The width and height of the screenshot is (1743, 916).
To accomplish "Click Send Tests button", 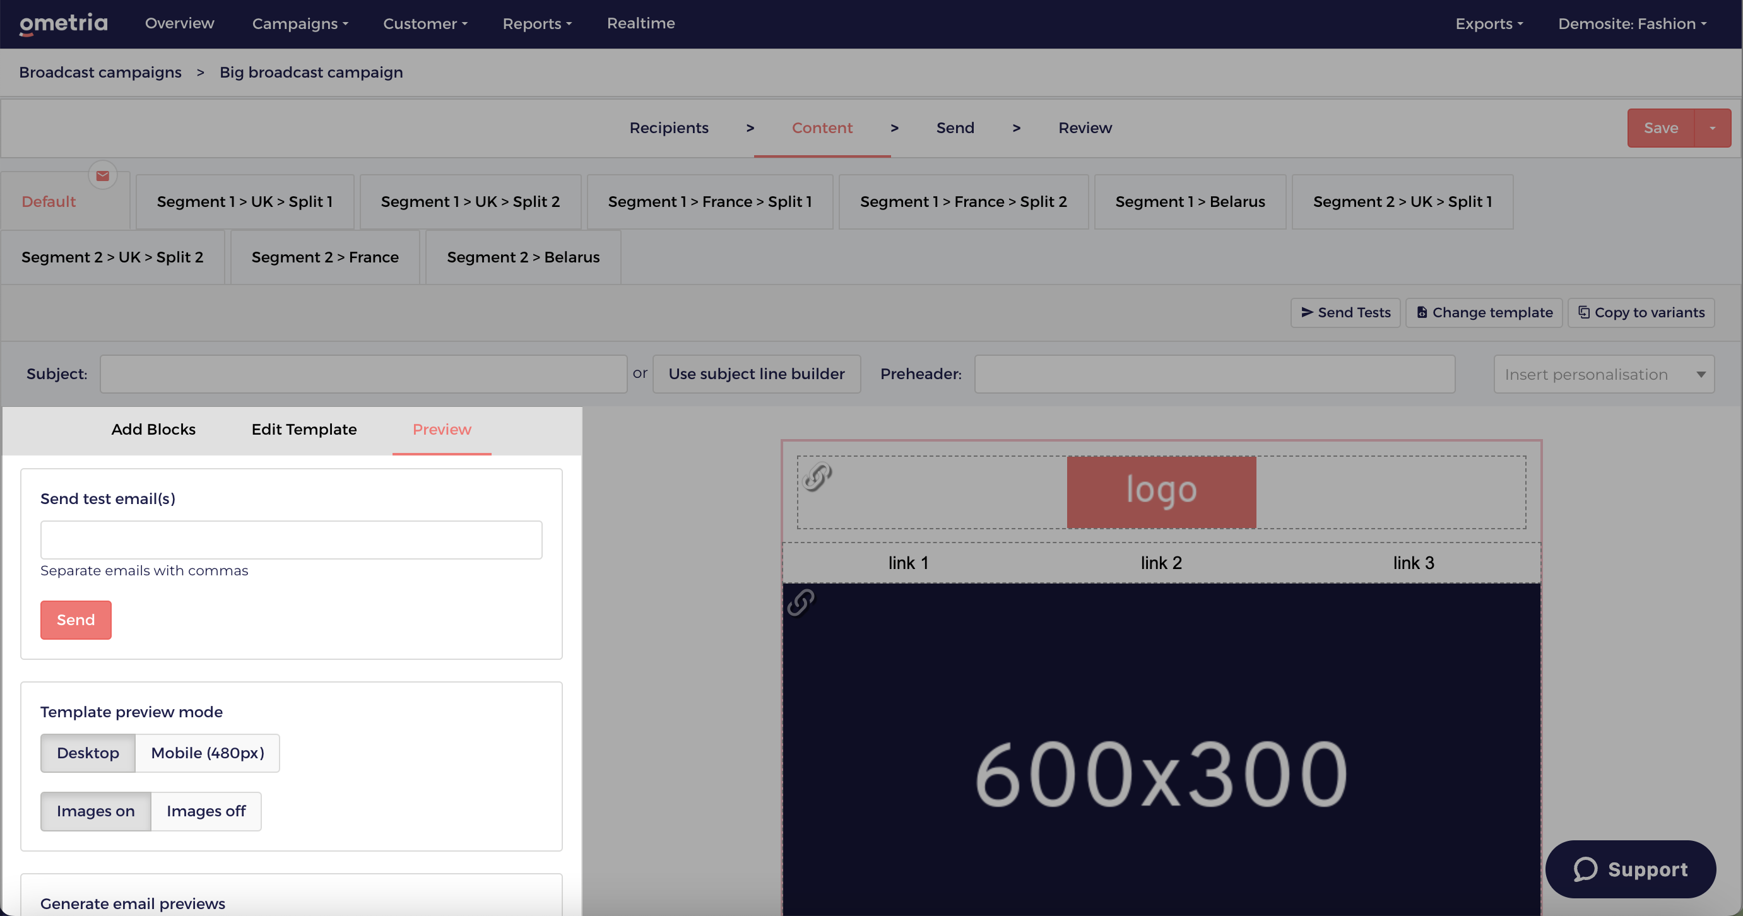I will tap(1345, 312).
